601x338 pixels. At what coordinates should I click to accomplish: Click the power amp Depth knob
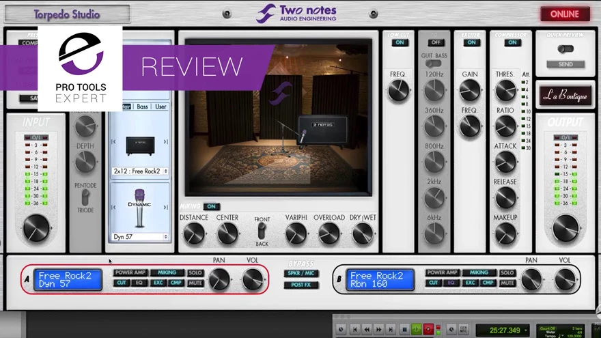tap(85, 162)
